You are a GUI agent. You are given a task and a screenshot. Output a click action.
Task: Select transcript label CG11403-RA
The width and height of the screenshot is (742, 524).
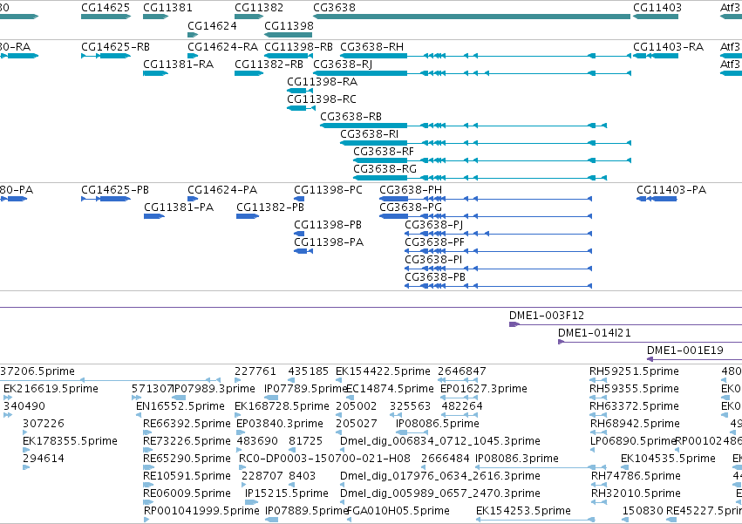668,47
